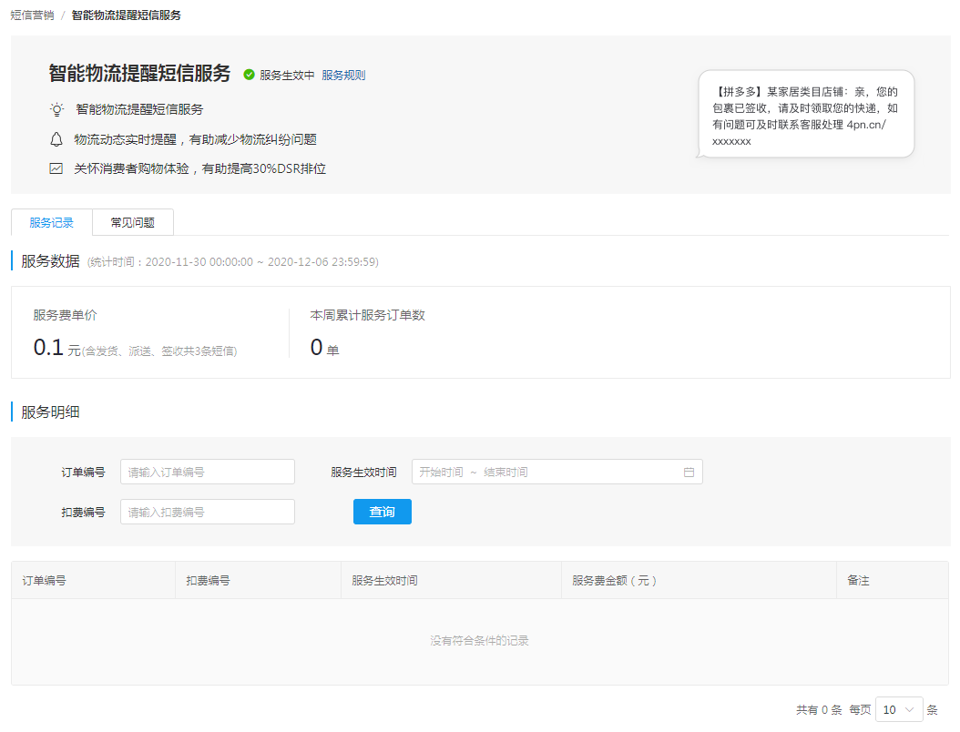Go back to 短信营销 via breadcrumb
960x732 pixels.
29,15
